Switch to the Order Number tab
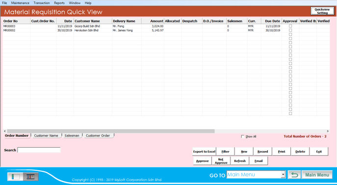This screenshot has width=337, height=185. (17, 136)
